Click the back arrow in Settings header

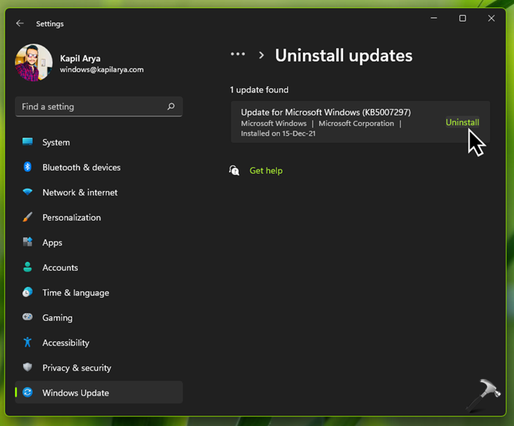pos(20,24)
